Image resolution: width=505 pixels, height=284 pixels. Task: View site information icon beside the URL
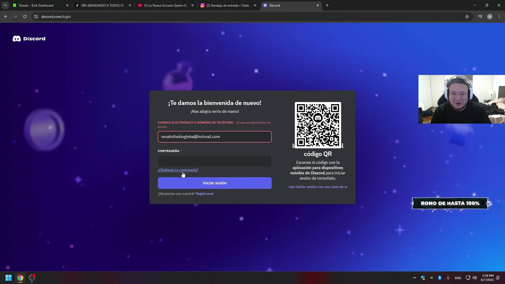[36, 17]
